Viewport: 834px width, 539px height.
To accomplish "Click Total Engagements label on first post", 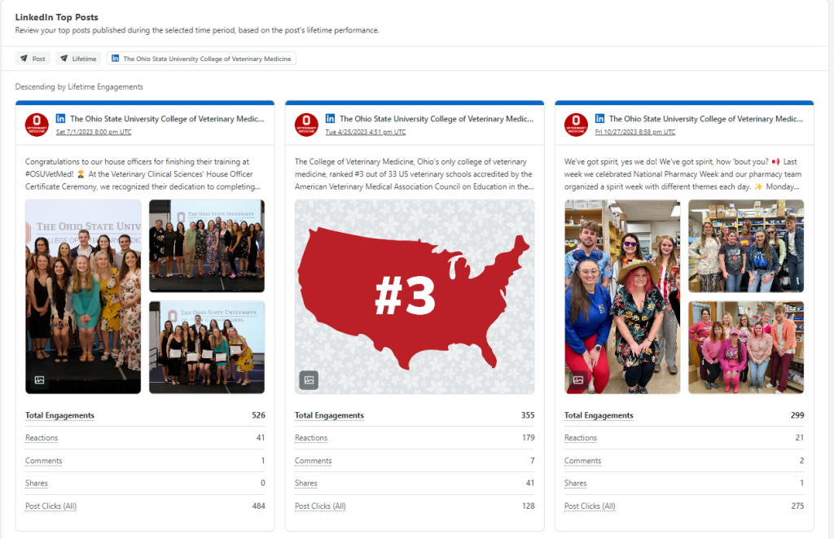I will pos(59,415).
